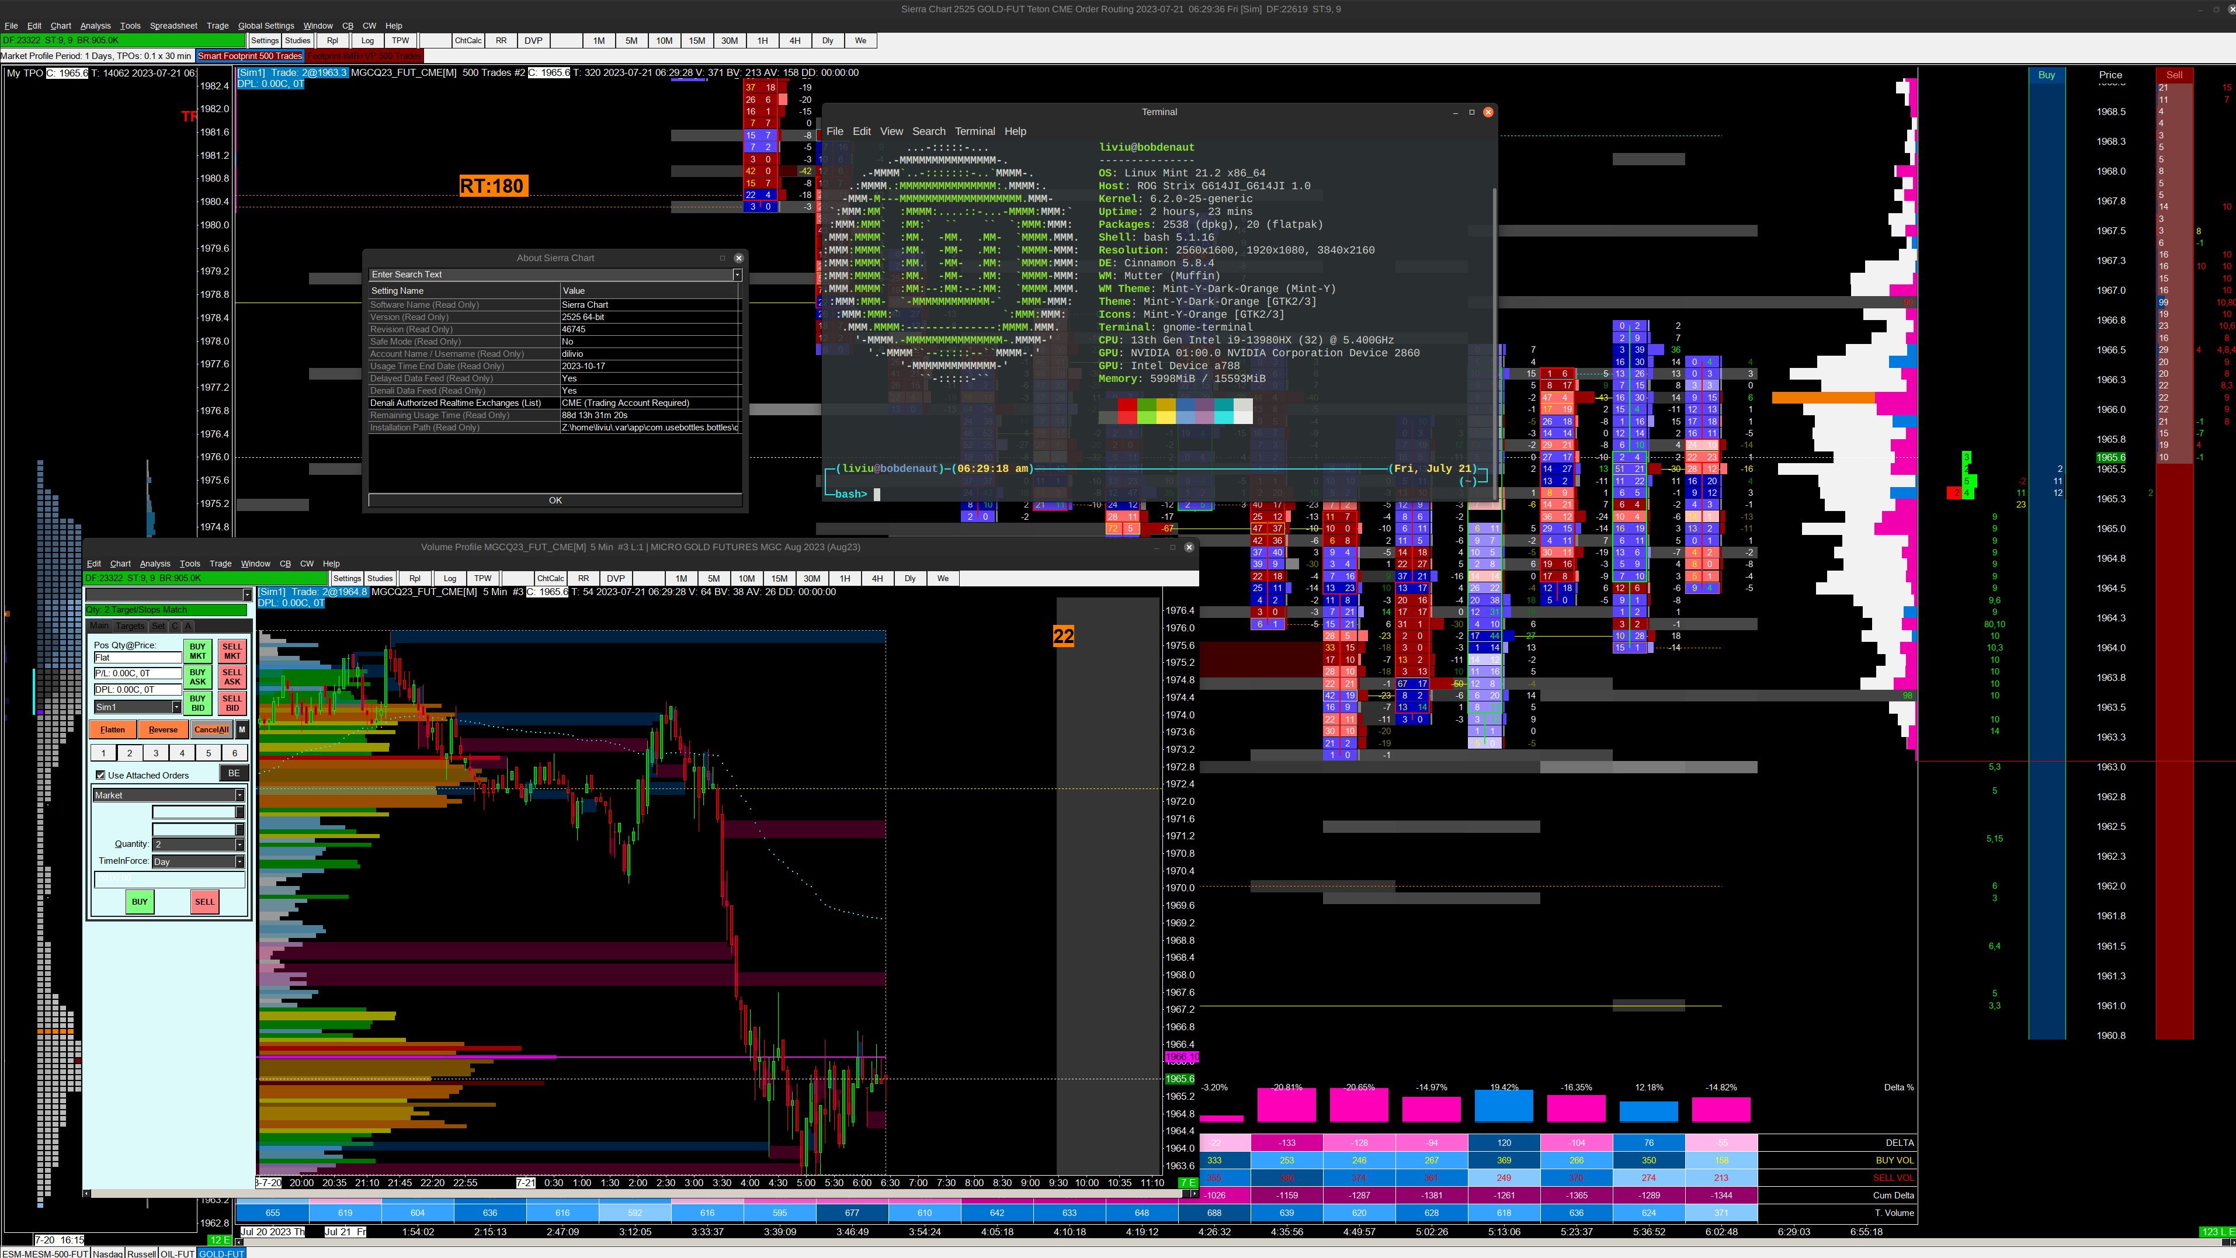Click red swatch in terminal color palette
This screenshot has width=2236, height=1258.
pyautogui.click(x=1127, y=405)
